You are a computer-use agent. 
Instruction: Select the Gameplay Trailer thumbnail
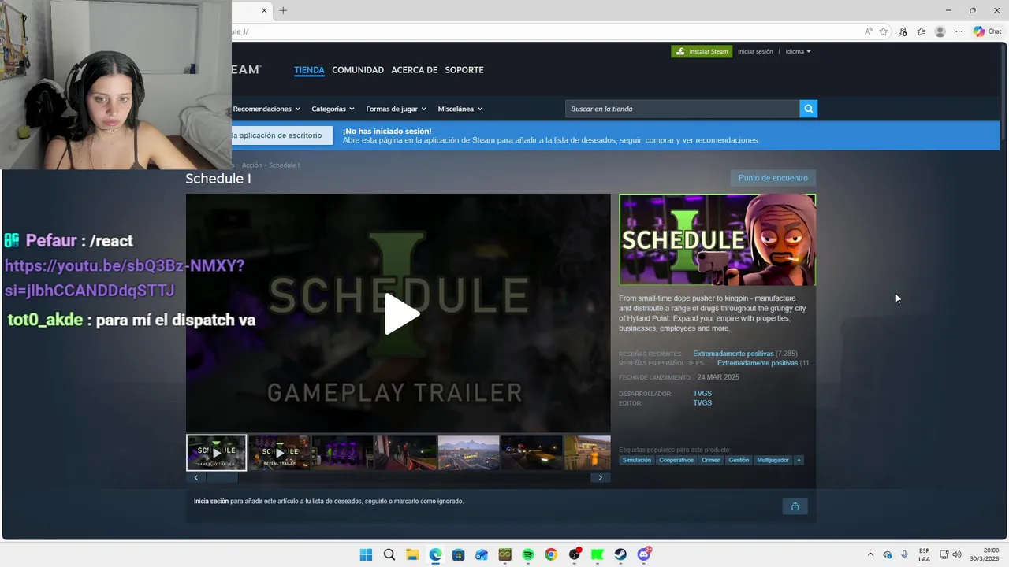[x=217, y=453]
